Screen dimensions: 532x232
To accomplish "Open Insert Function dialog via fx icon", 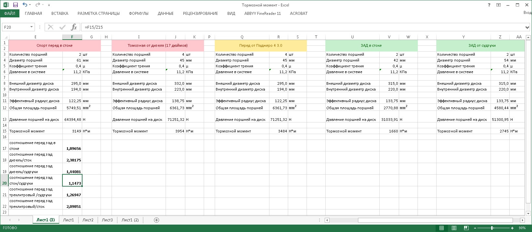I will [74, 27].
